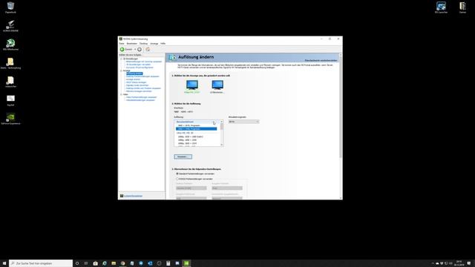475x267 pixels.
Task: Select the 1080p, 1920 x 1080 (nativ) entry
Action: (x=191, y=136)
